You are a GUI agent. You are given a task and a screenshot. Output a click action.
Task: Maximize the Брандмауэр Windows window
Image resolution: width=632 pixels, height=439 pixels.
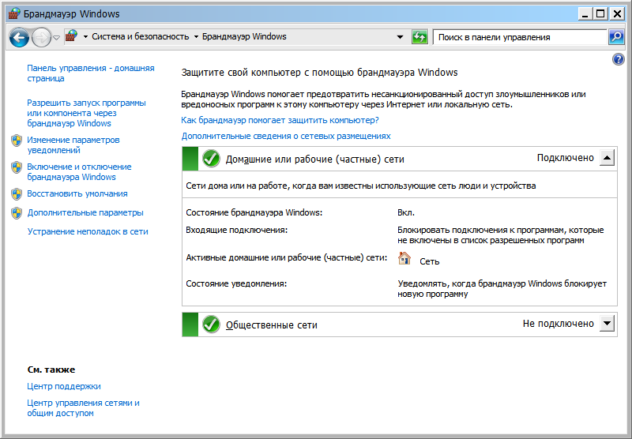[600, 14]
